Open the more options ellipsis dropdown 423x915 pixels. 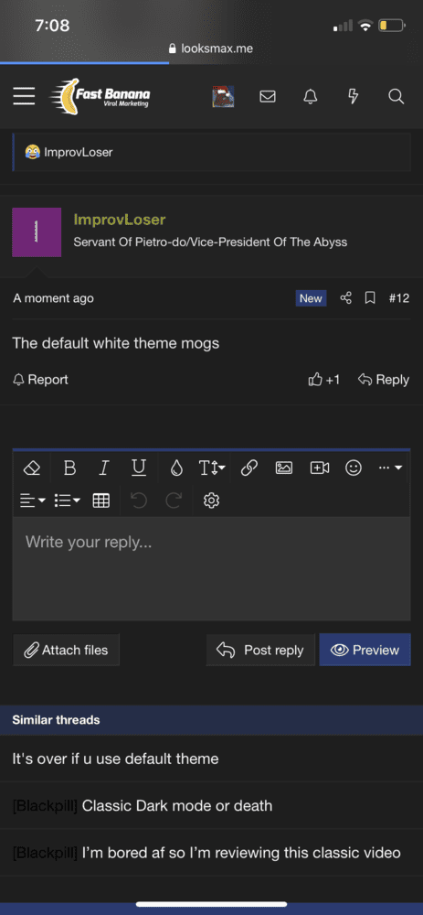(x=390, y=468)
